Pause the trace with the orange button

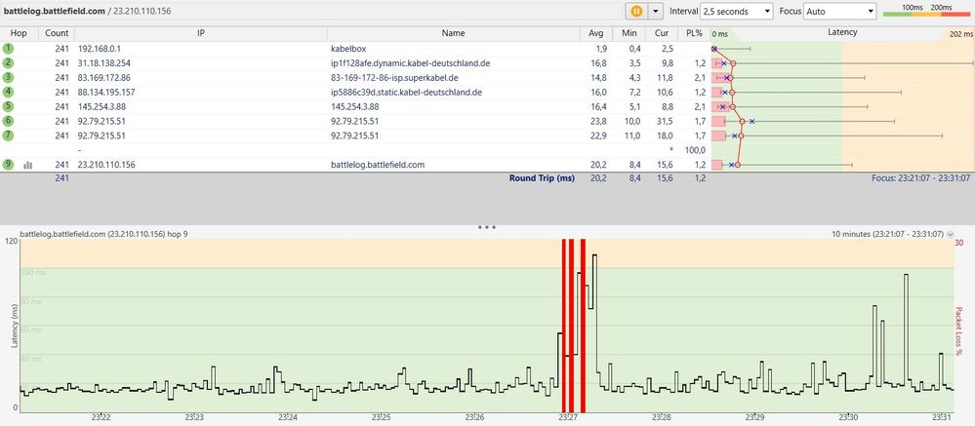point(636,11)
